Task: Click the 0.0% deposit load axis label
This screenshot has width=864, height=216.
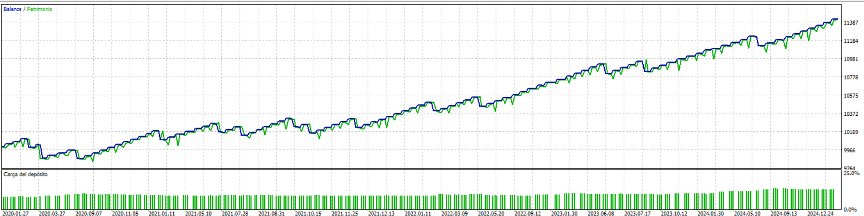Action: 850,210
